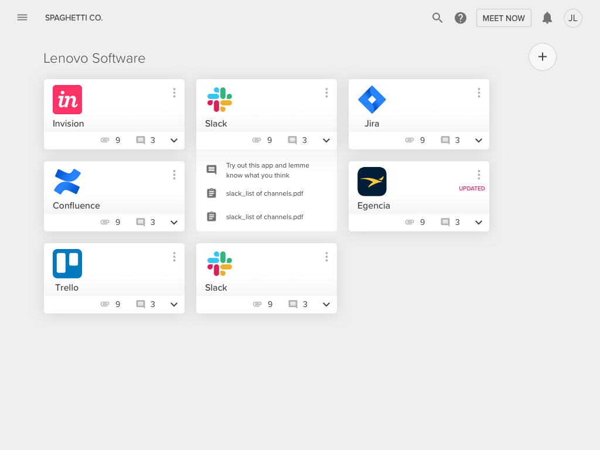The image size is (600, 450).
Task: Click the round add plus button
Action: (543, 57)
